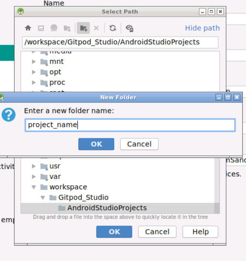This screenshot has height=261, width=246.
Task: Click Hide path link
Action: (203, 28)
